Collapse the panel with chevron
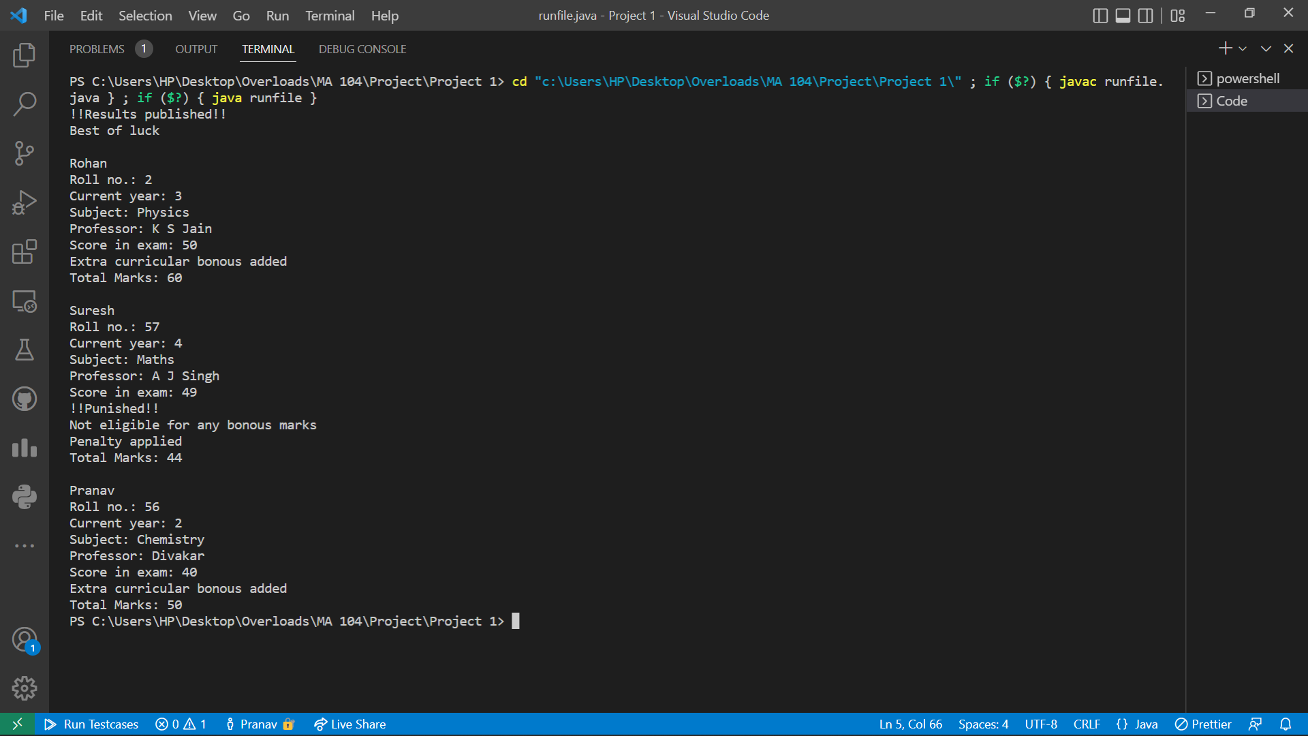The height and width of the screenshot is (736, 1308). [x=1266, y=49]
